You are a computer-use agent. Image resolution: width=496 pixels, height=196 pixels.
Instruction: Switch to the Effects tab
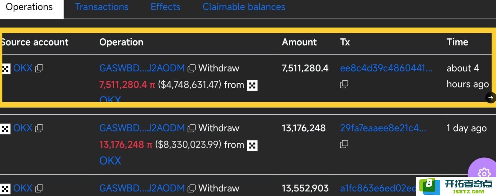165,7
